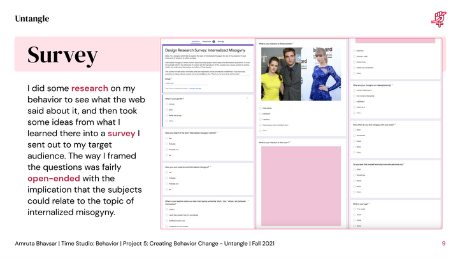Choose 'Often' for feeling unhappy with your body
Viewport: 460px width, 259px height.
click(x=357, y=130)
